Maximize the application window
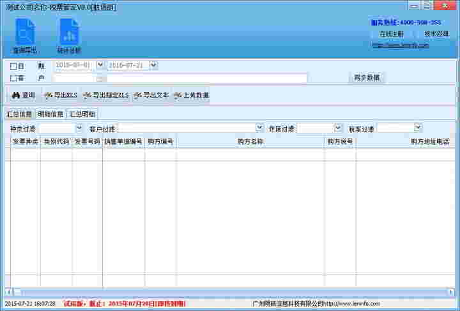The height and width of the screenshot is (311, 460). point(427,6)
